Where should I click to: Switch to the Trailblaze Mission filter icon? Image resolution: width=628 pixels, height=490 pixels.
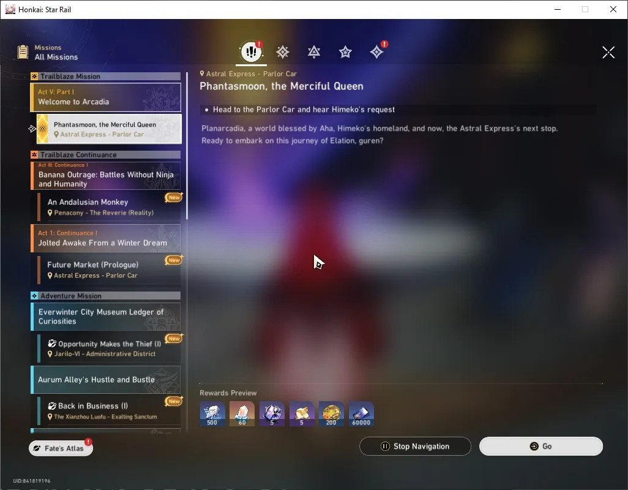(283, 51)
